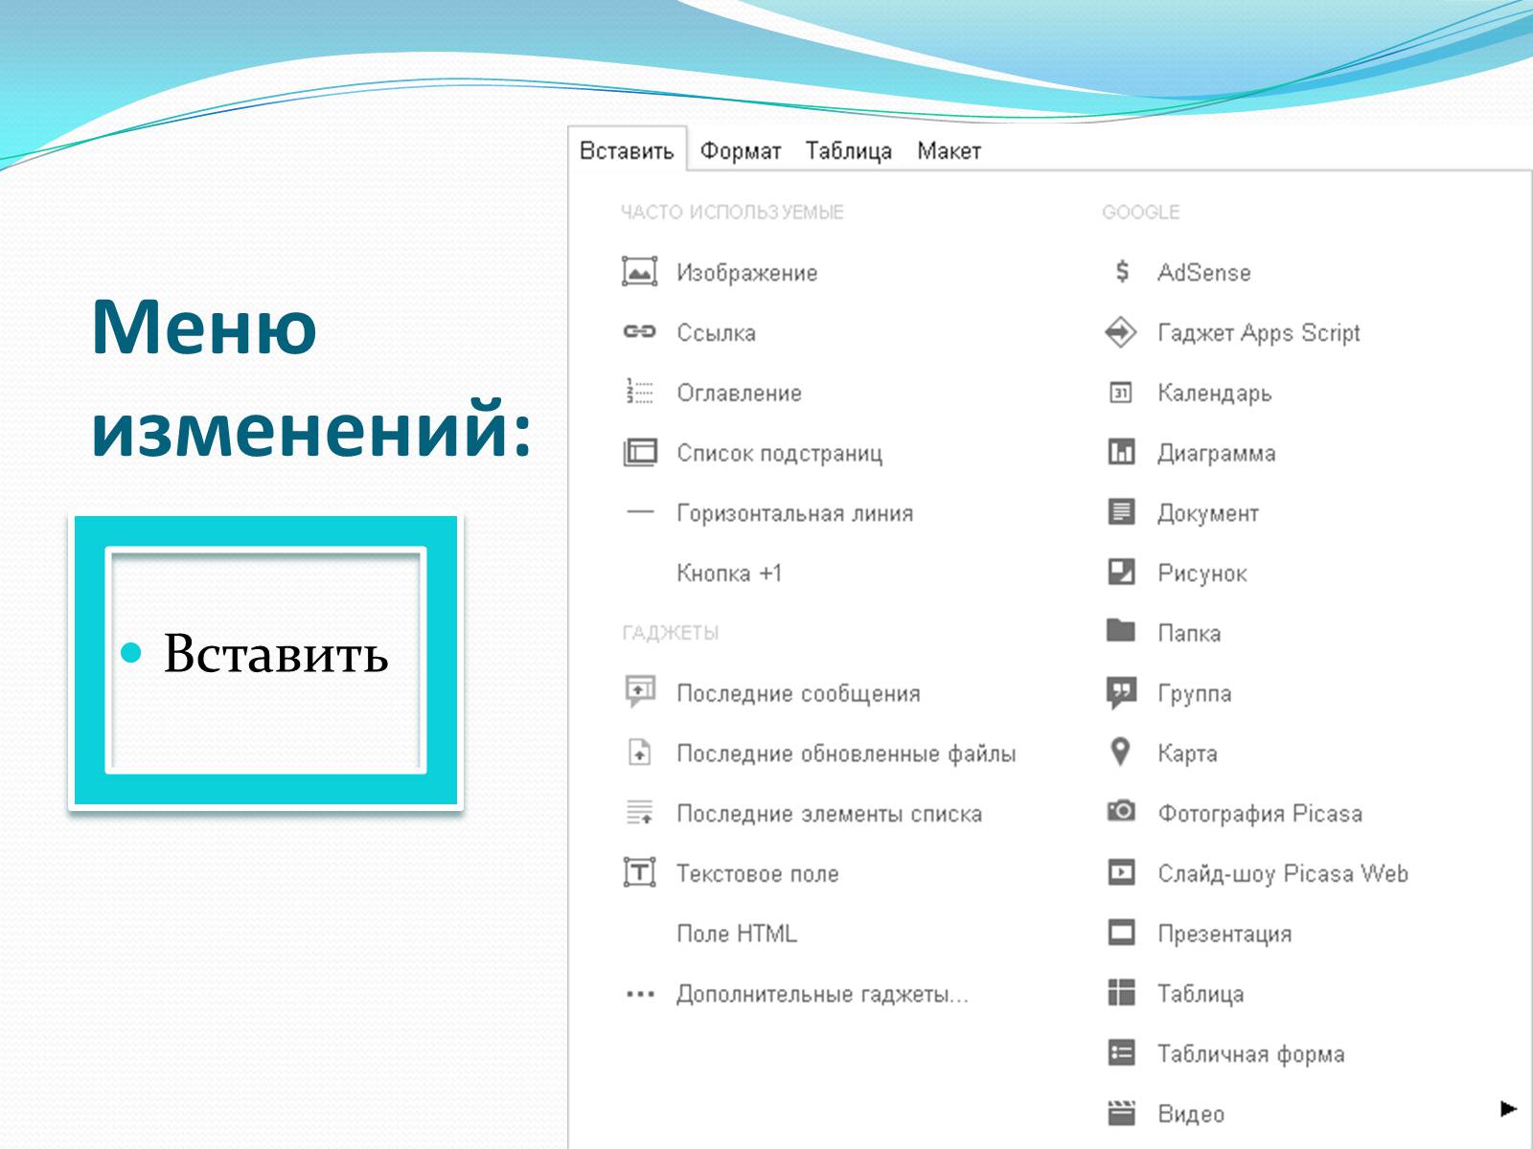Click the Горизонтальная линия dash icon
Screen dimensions: 1533x1149
(x=639, y=512)
